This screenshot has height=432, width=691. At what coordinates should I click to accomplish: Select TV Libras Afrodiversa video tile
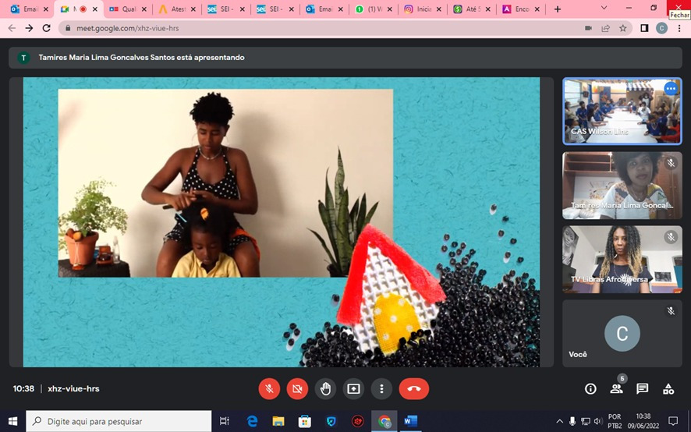[622, 260]
